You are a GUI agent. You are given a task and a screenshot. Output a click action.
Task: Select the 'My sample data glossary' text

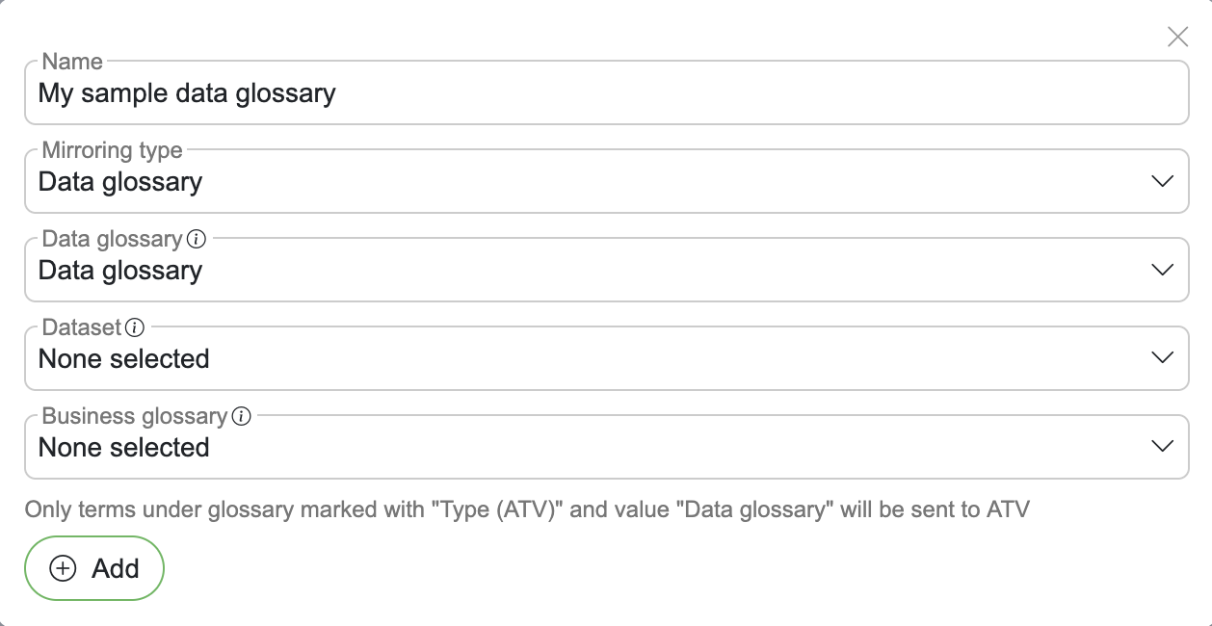point(186,93)
